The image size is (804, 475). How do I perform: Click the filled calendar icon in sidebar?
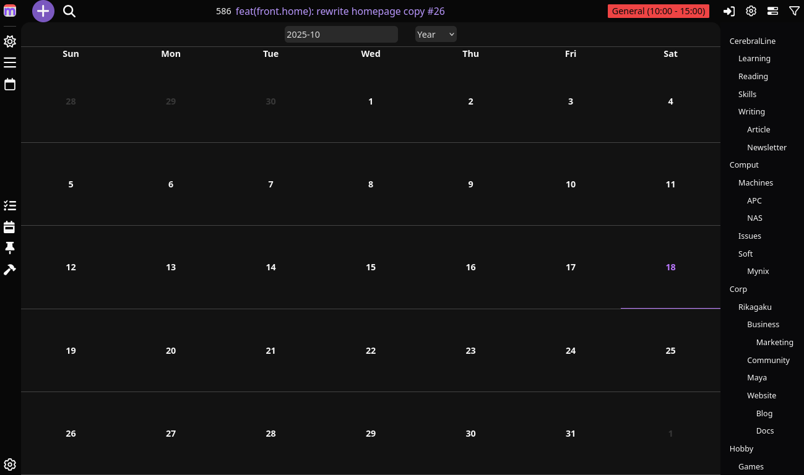(10, 227)
